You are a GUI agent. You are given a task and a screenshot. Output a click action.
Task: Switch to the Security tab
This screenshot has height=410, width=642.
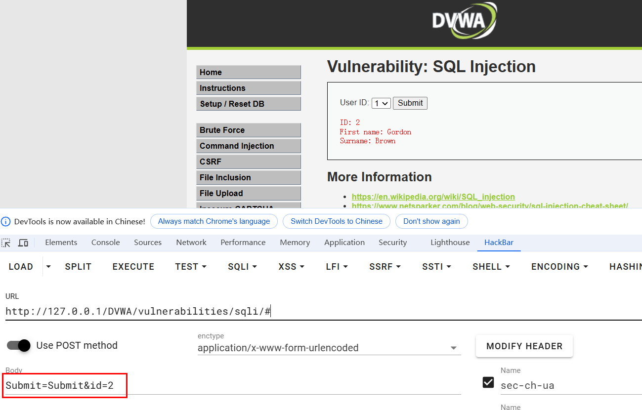click(x=392, y=243)
